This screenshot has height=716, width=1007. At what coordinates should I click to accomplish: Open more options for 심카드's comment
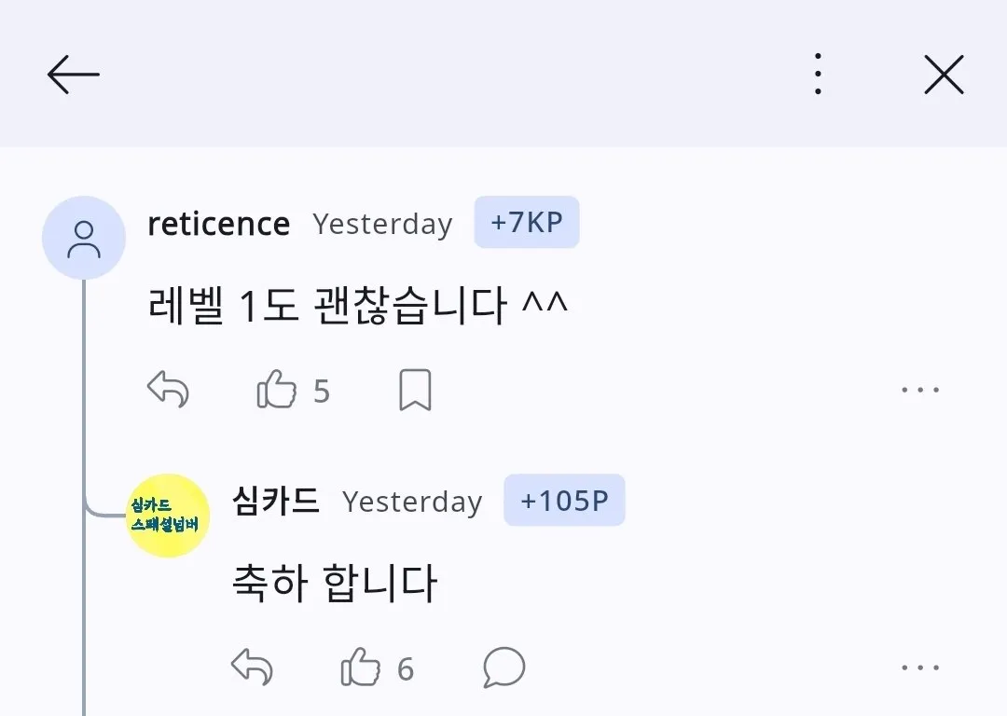920,666
